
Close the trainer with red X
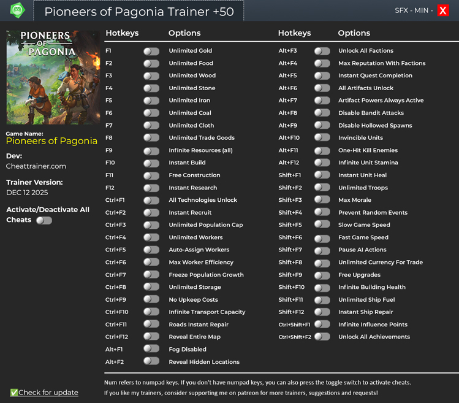click(443, 10)
